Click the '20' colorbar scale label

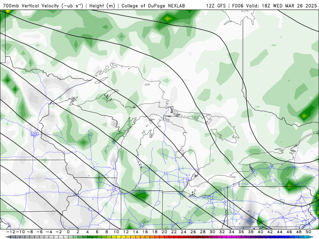[x=164, y=232]
